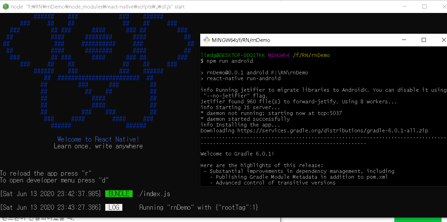The height and width of the screenshot is (222, 447).
Task: Click the node window title text
Action: (98, 7)
